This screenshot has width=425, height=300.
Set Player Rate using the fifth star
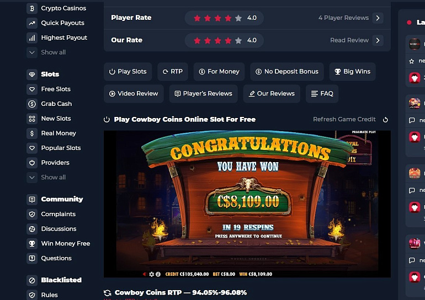238,18
